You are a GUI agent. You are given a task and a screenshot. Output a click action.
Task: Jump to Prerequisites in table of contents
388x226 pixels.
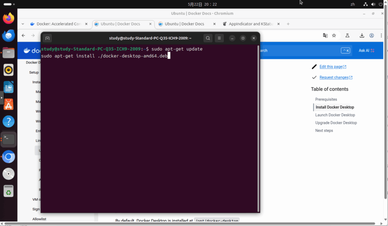326,99
